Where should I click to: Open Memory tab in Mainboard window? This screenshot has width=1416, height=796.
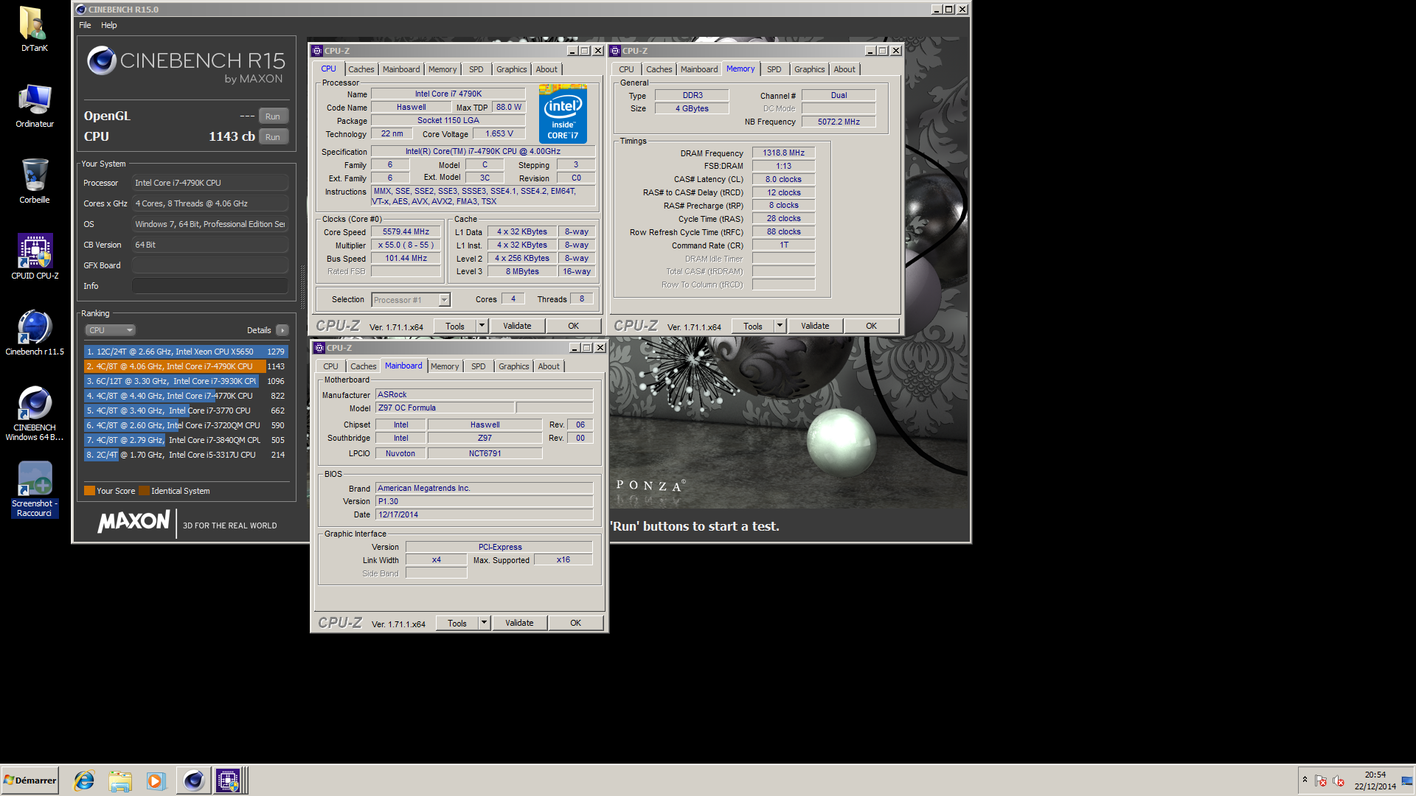pos(445,366)
